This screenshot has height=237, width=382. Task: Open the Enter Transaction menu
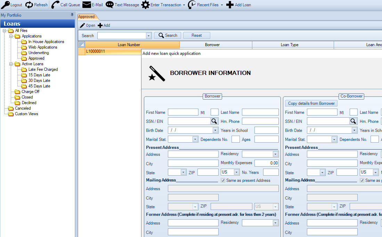point(163,5)
